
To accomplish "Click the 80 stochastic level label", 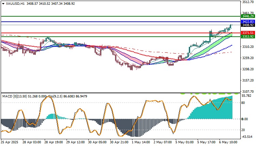I will tap(243, 103).
